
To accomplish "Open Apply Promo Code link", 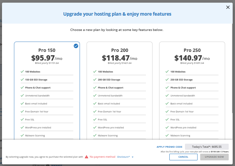I will tap(169, 147).
